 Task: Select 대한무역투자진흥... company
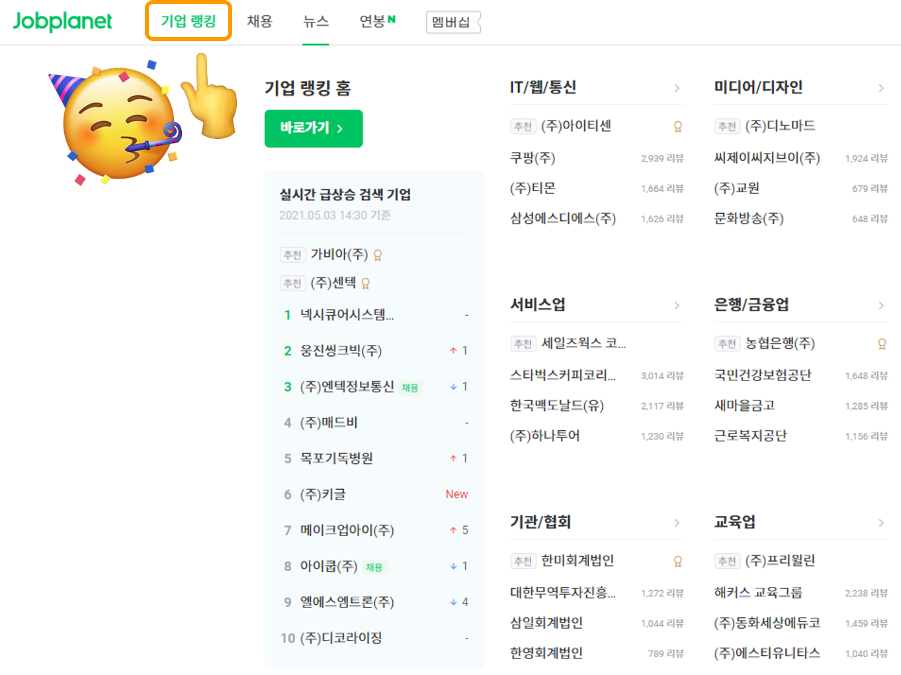(x=563, y=593)
